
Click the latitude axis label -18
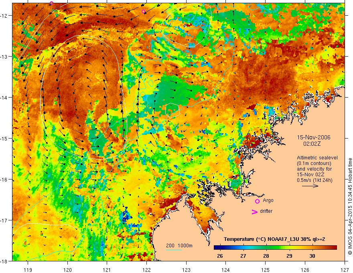(x=4, y=261)
